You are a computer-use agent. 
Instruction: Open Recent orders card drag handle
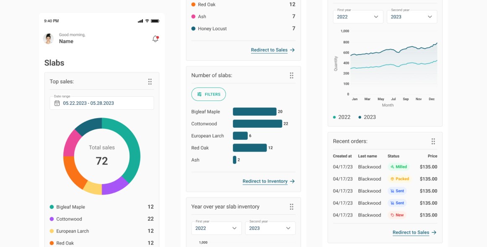(433, 141)
